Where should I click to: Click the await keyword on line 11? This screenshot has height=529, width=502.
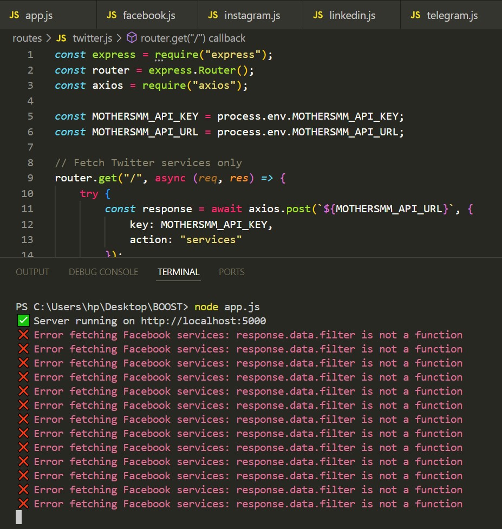click(227, 209)
